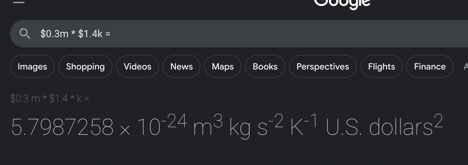This screenshot has width=468, height=165.
Task: Select the Videos filter chip
Action: (137, 66)
